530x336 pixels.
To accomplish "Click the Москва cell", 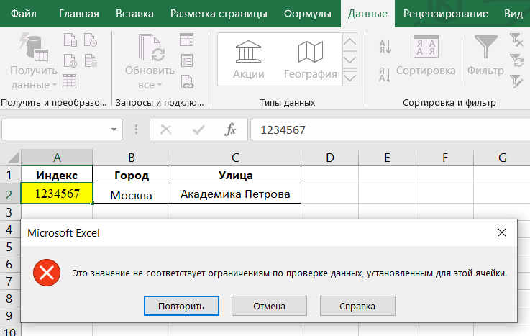I will coord(131,194).
